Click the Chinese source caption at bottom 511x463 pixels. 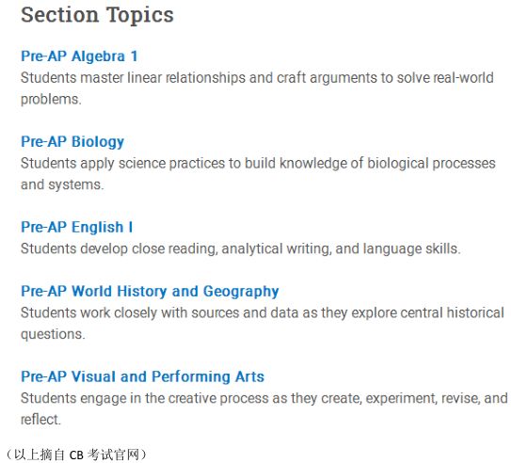pos(76,455)
